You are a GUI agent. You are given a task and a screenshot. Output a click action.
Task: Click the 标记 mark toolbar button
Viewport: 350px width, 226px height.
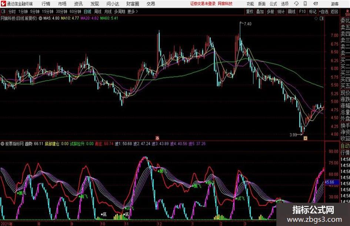pyautogui.click(x=313, y=12)
